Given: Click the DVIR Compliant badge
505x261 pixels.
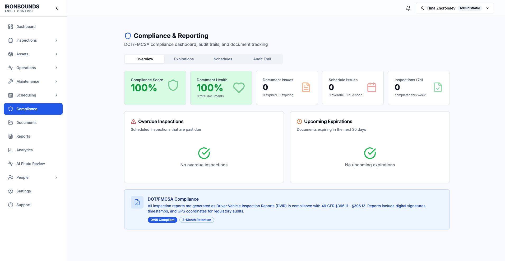Looking at the screenshot, I should tap(163, 220).
